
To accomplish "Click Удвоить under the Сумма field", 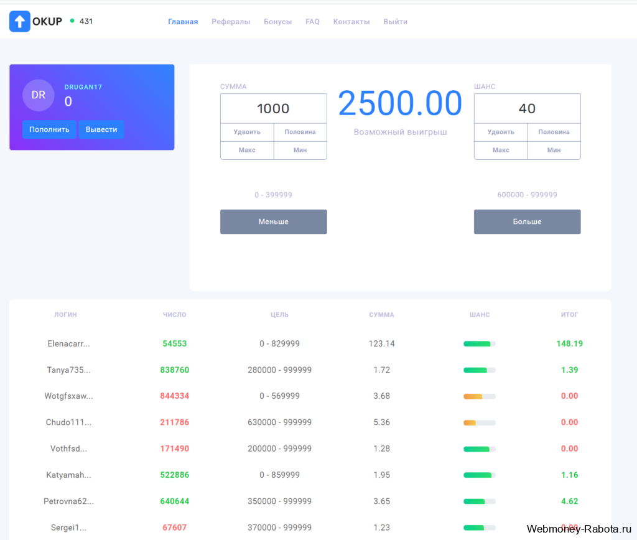I will coord(247,132).
